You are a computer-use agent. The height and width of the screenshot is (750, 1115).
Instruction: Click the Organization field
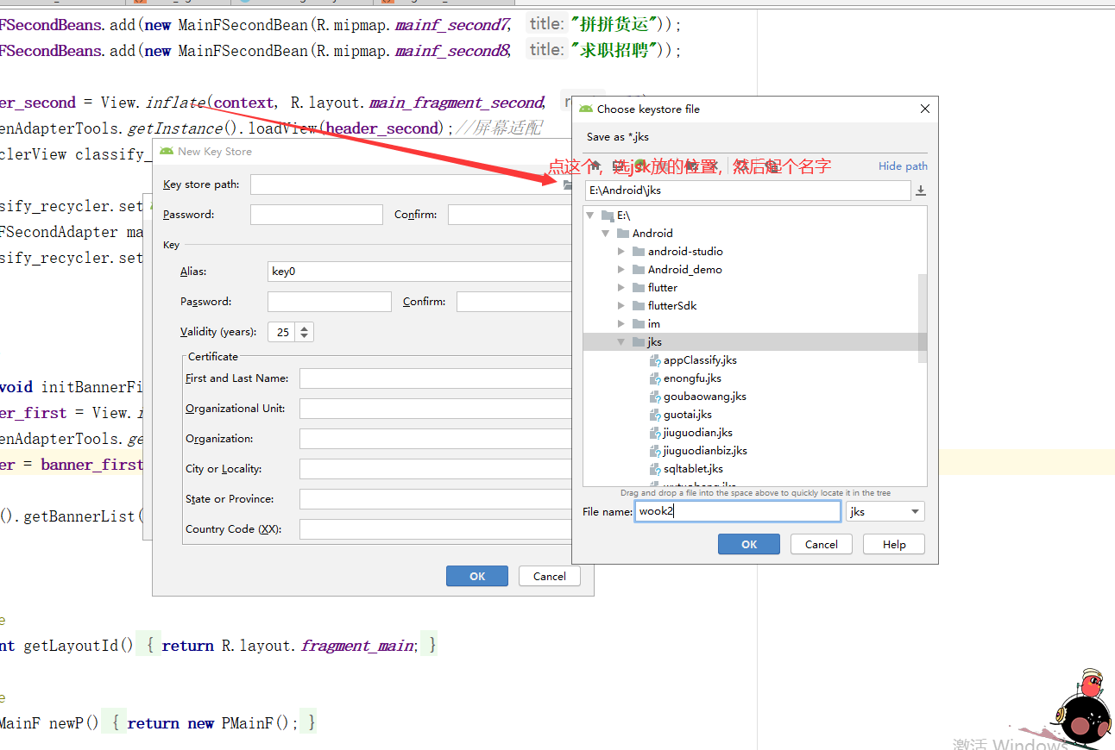436,439
